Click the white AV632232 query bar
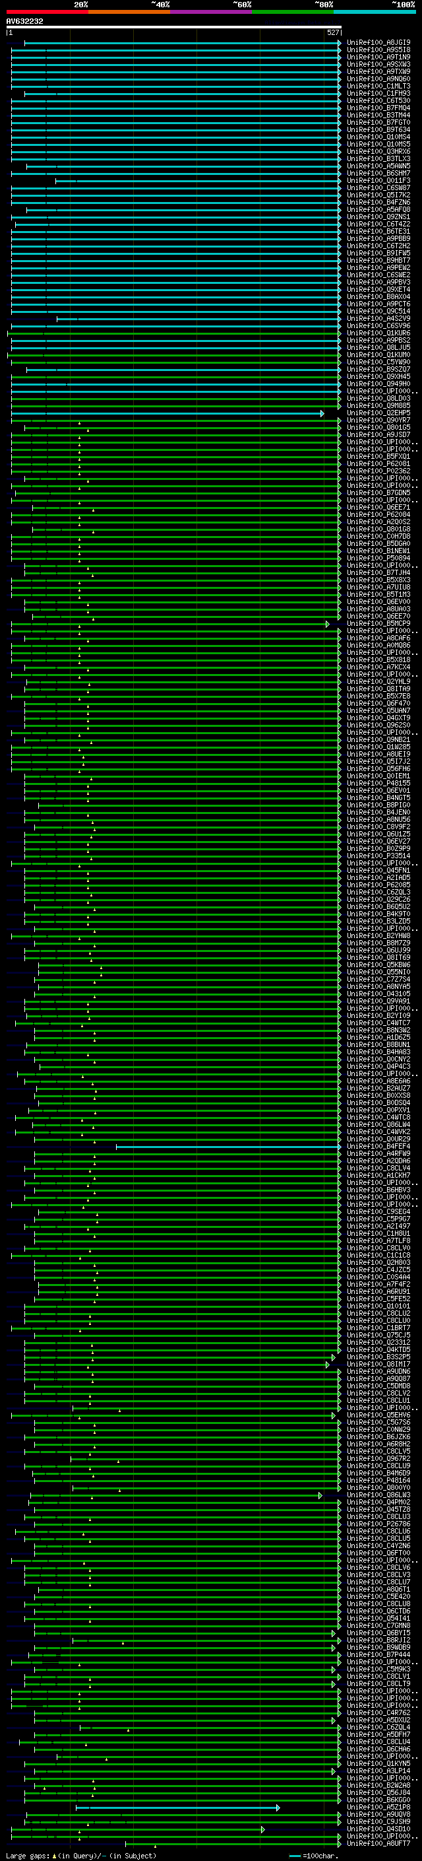 174,26
